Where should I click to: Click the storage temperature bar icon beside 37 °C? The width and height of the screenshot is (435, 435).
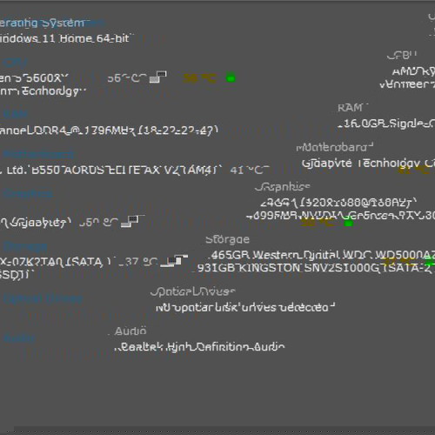(x=175, y=261)
